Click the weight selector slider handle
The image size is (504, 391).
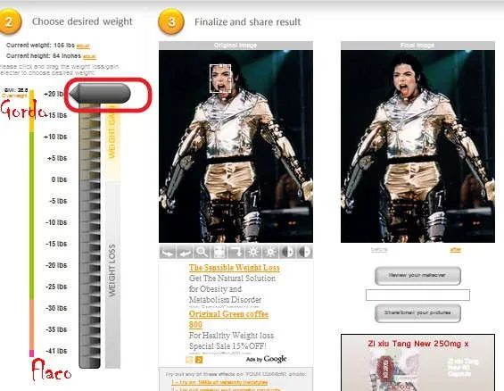point(100,94)
